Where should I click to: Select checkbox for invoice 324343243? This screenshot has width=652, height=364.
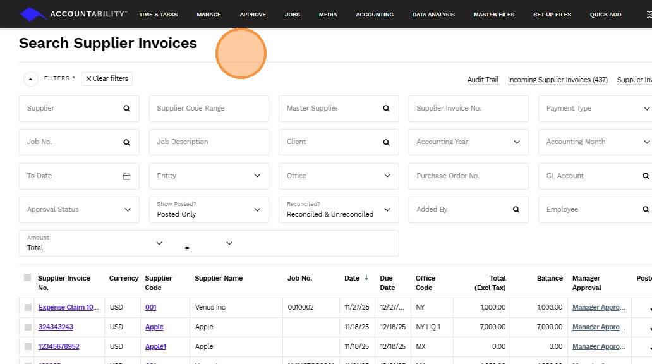[28, 327]
